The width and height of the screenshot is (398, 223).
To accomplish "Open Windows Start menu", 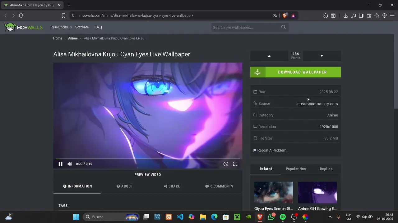I will pyautogui.click(x=76, y=217).
